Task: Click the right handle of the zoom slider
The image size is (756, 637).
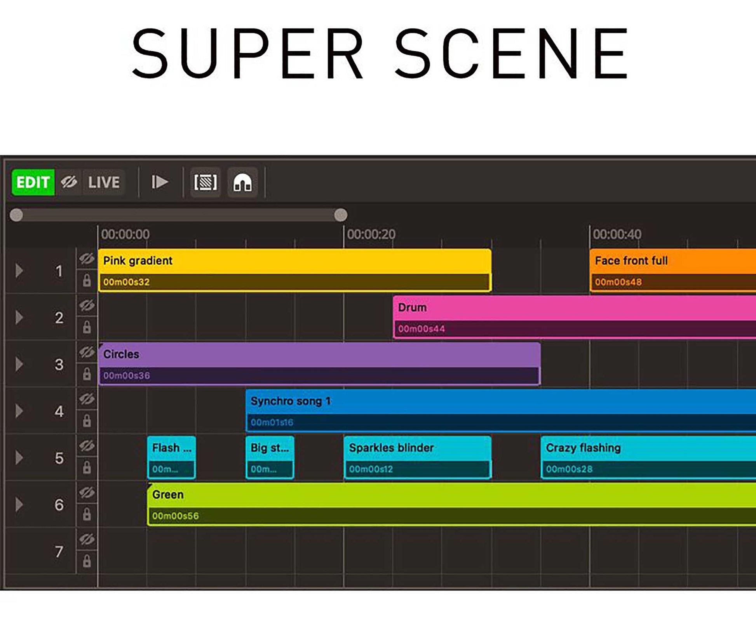Action: (341, 215)
